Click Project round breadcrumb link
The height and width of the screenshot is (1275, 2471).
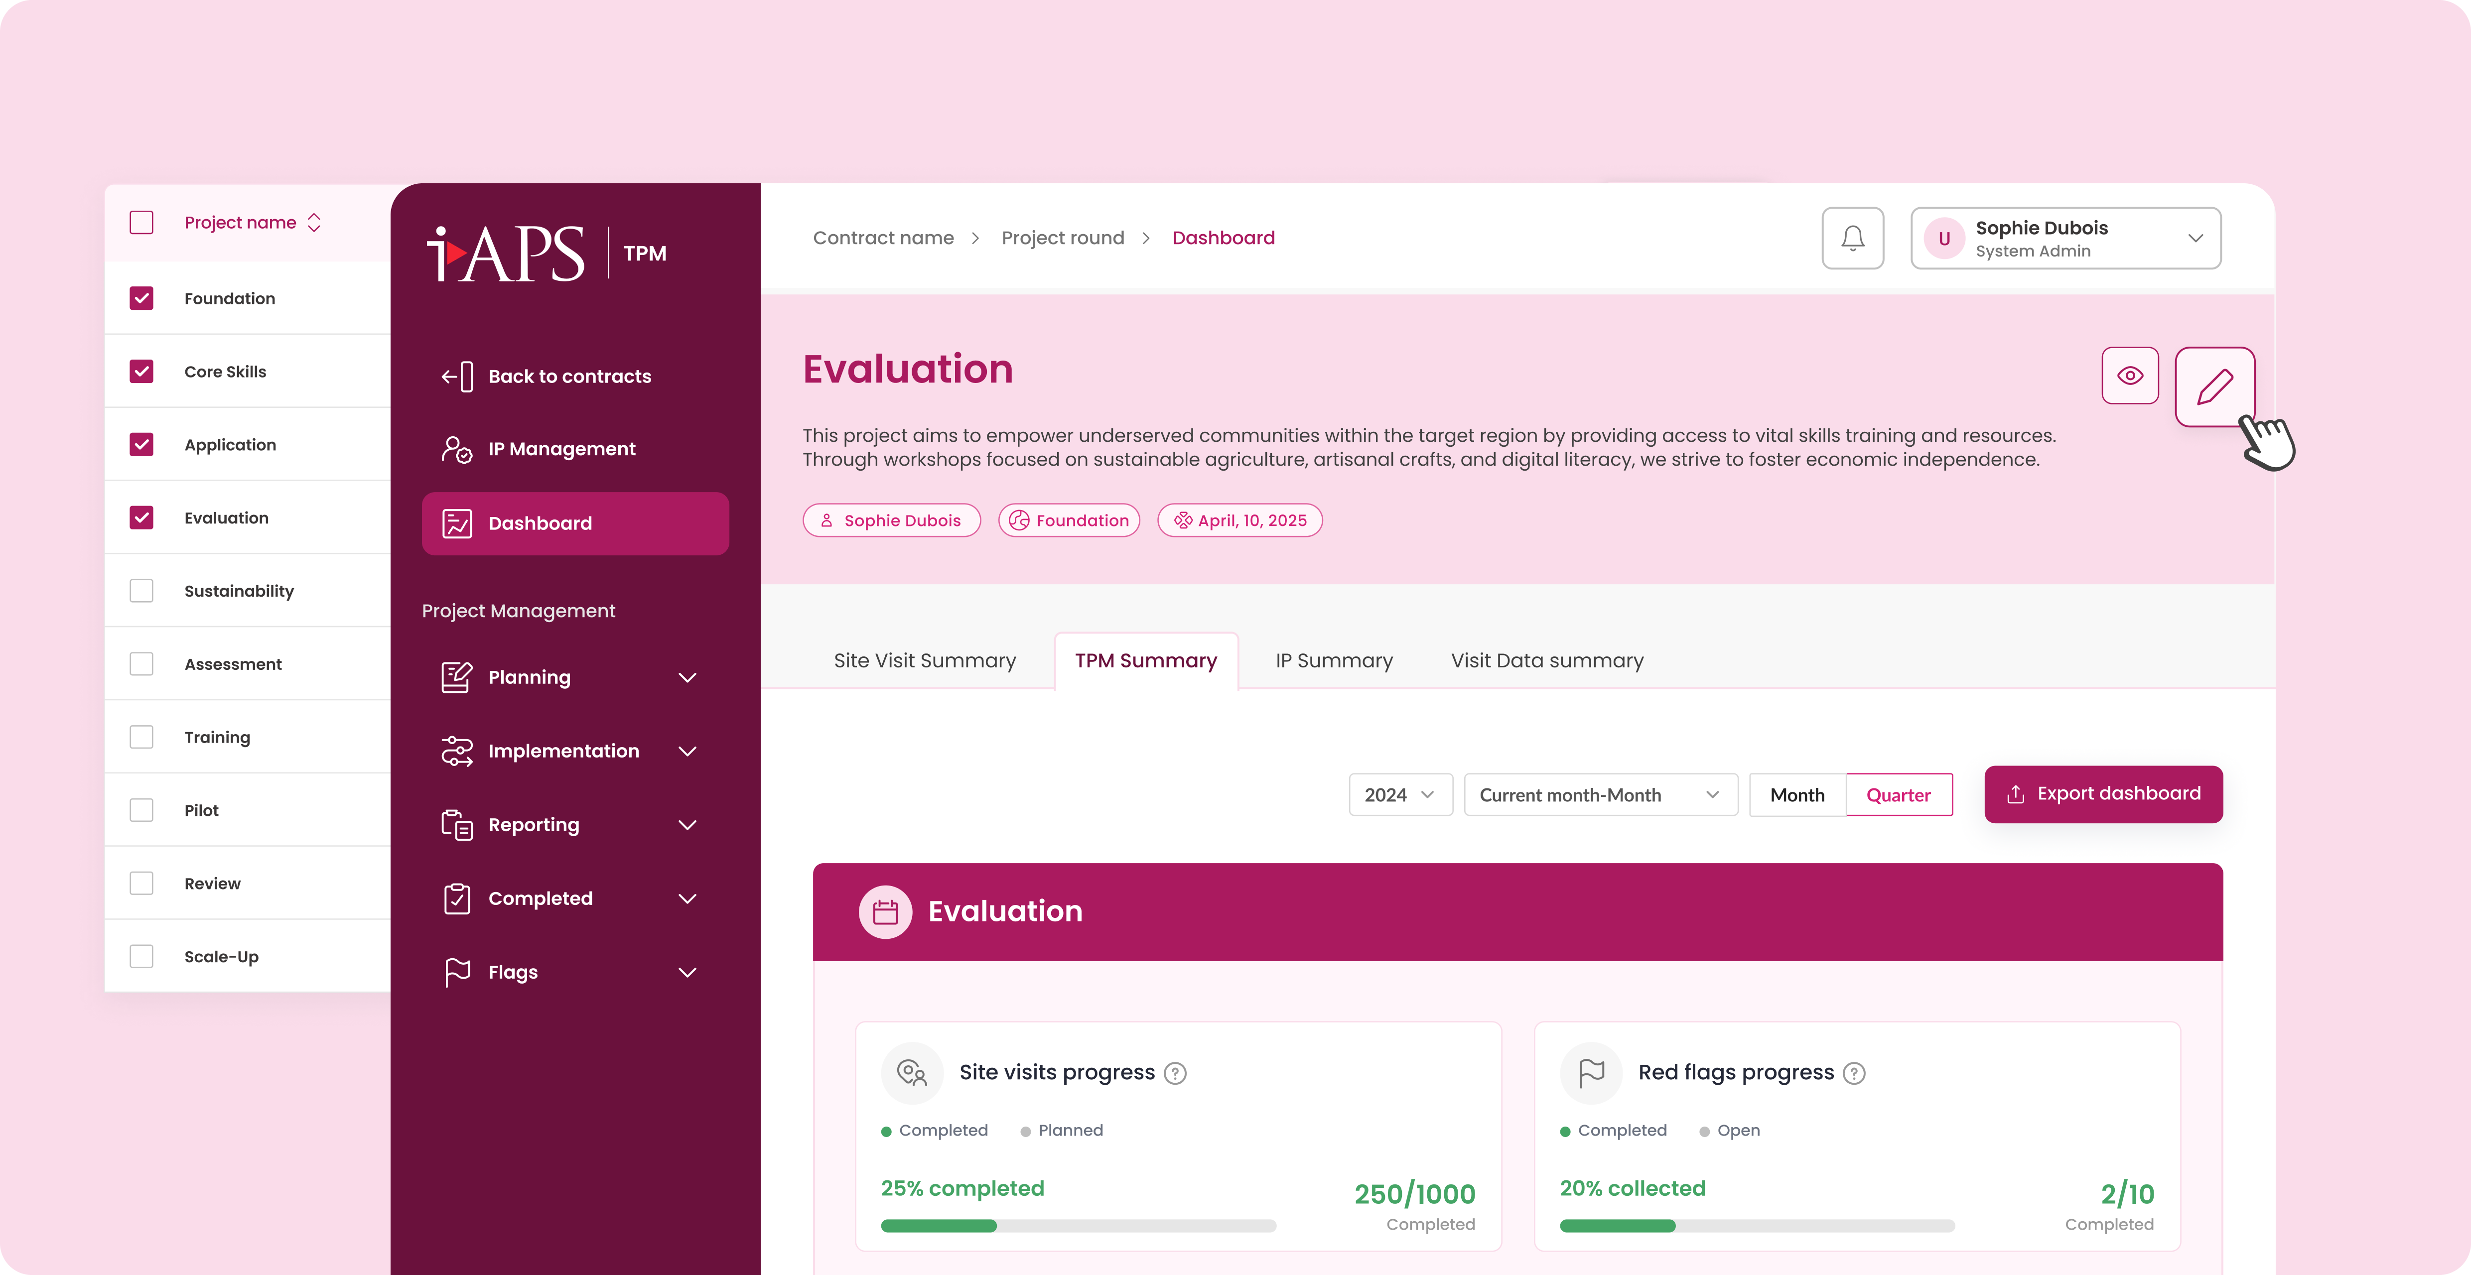(x=1062, y=238)
